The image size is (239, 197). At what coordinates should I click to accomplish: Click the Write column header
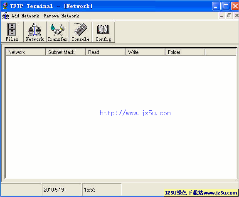coord(145,52)
